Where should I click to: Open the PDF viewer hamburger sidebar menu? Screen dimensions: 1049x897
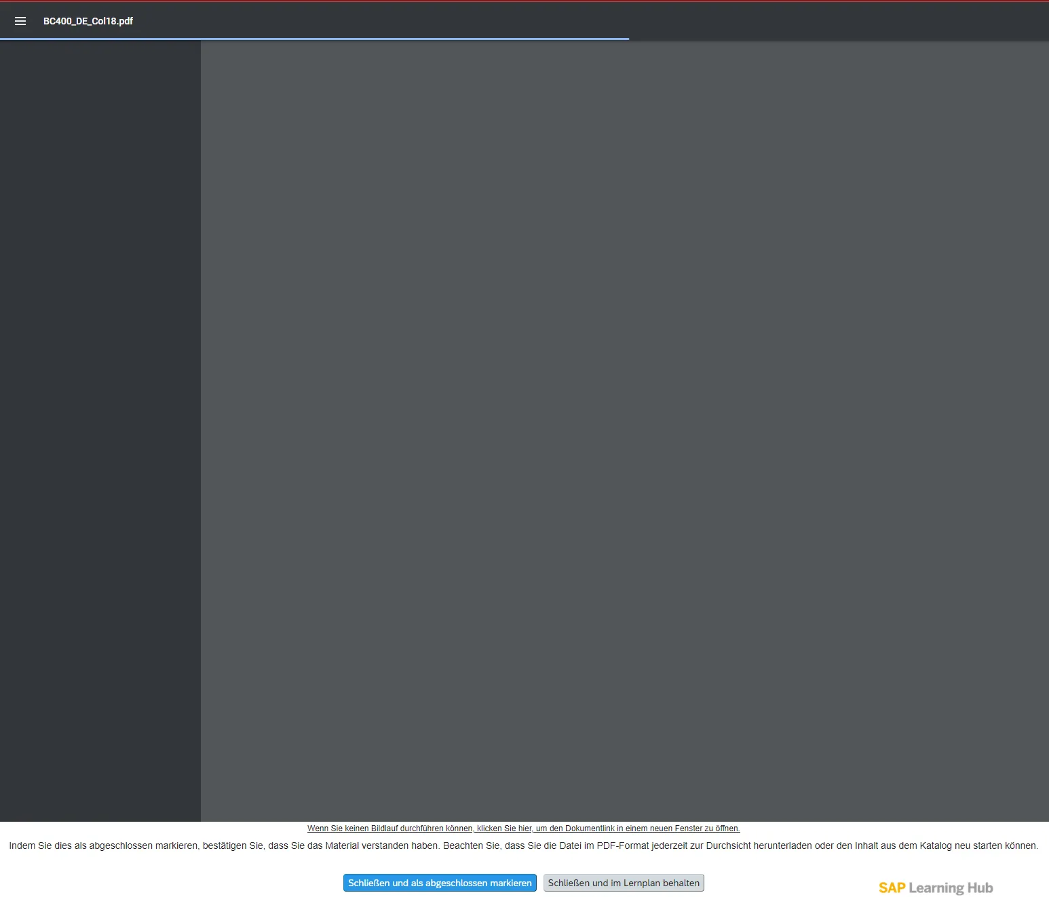(20, 21)
